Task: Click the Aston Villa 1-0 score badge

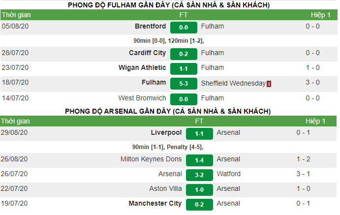Action: (199, 189)
